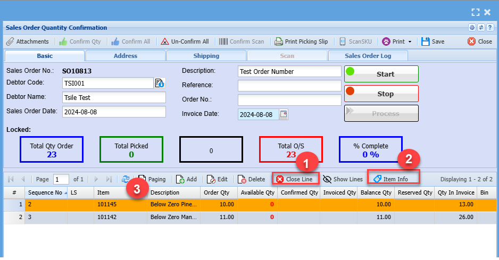Click the Balance Qty column header
Image resolution: width=499 pixels, height=260 pixels.
tap(376, 192)
